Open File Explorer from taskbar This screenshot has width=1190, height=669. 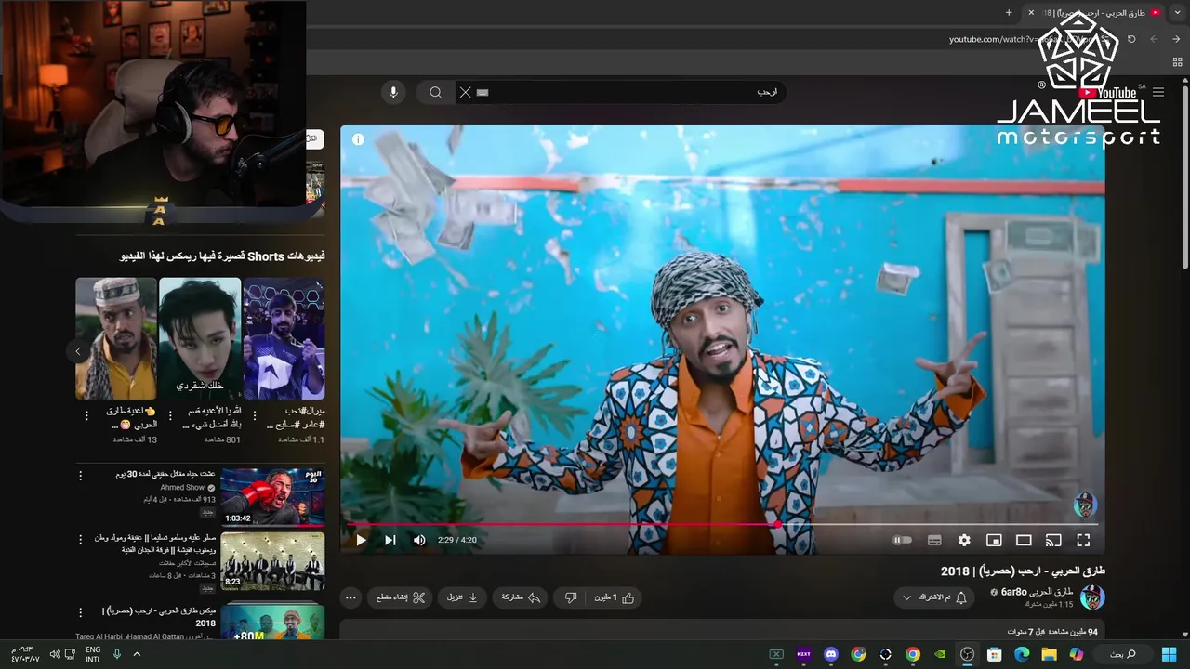pyautogui.click(x=1049, y=654)
